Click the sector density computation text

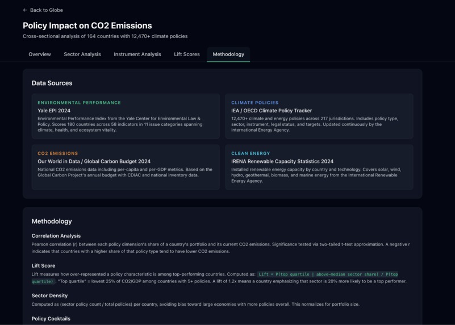(x=195, y=305)
